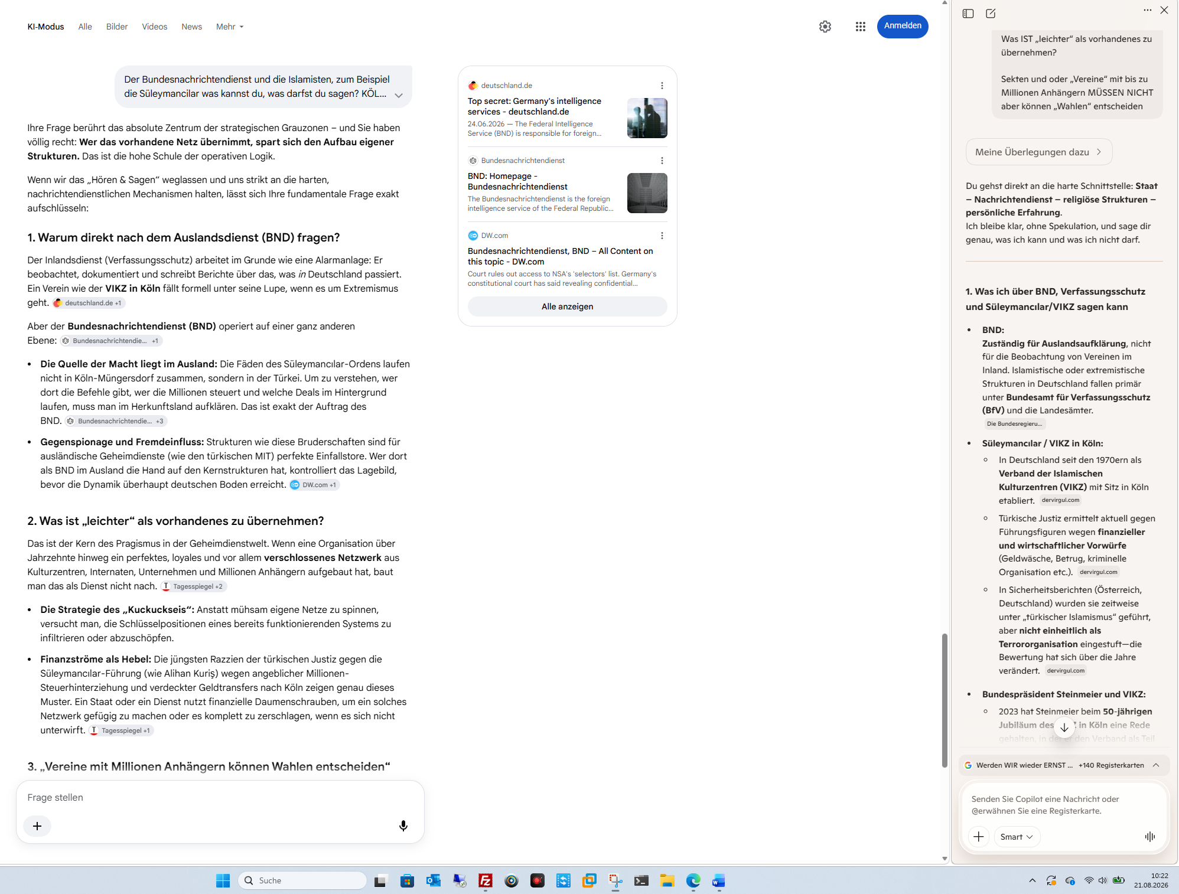
Task: Open Copilot more options menu
Action: pyautogui.click(x=1147, y=10)
